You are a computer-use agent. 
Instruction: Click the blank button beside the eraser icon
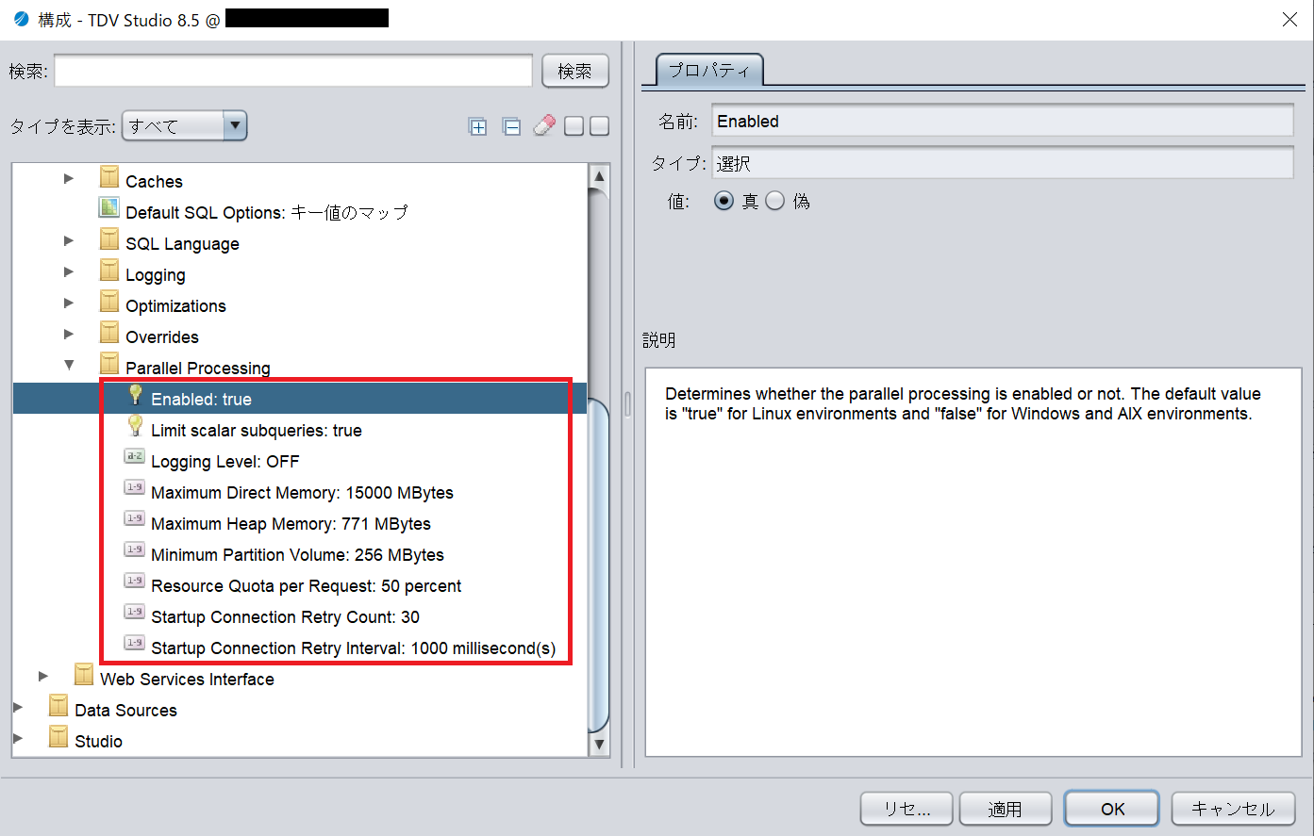tap(574, 126)
